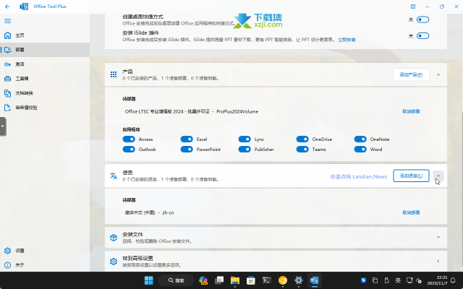Click the title bar side panel icon
This screenshot has width=463, height=289.
coord(413,7)
